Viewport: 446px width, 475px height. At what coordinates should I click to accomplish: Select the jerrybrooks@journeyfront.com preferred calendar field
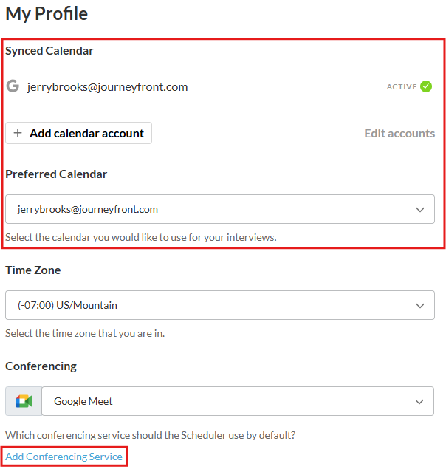[x=220, y=209]
